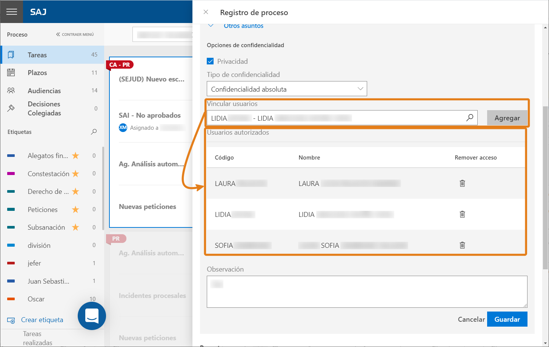Screen dimensions: 549x347
Task: Open Incidentes procesales in PR card
Action: (x=152, y=295)
